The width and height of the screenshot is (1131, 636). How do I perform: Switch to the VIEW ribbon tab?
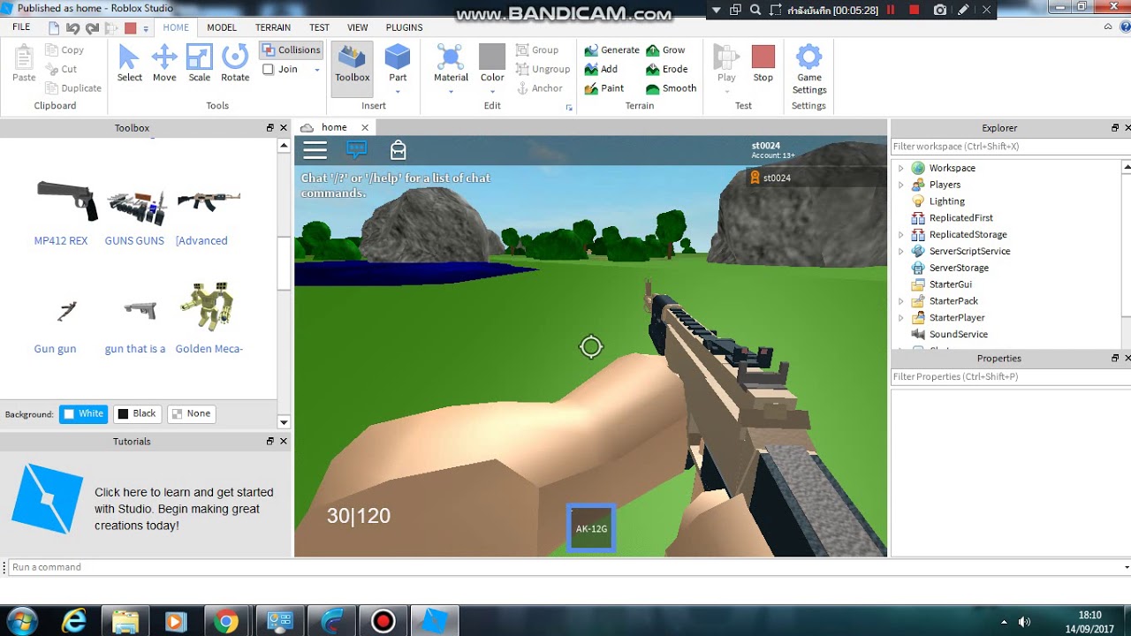click(358, 27)
